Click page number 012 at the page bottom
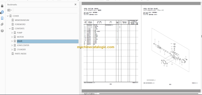Screen dimensions: 202x95 tap(111, 84)
